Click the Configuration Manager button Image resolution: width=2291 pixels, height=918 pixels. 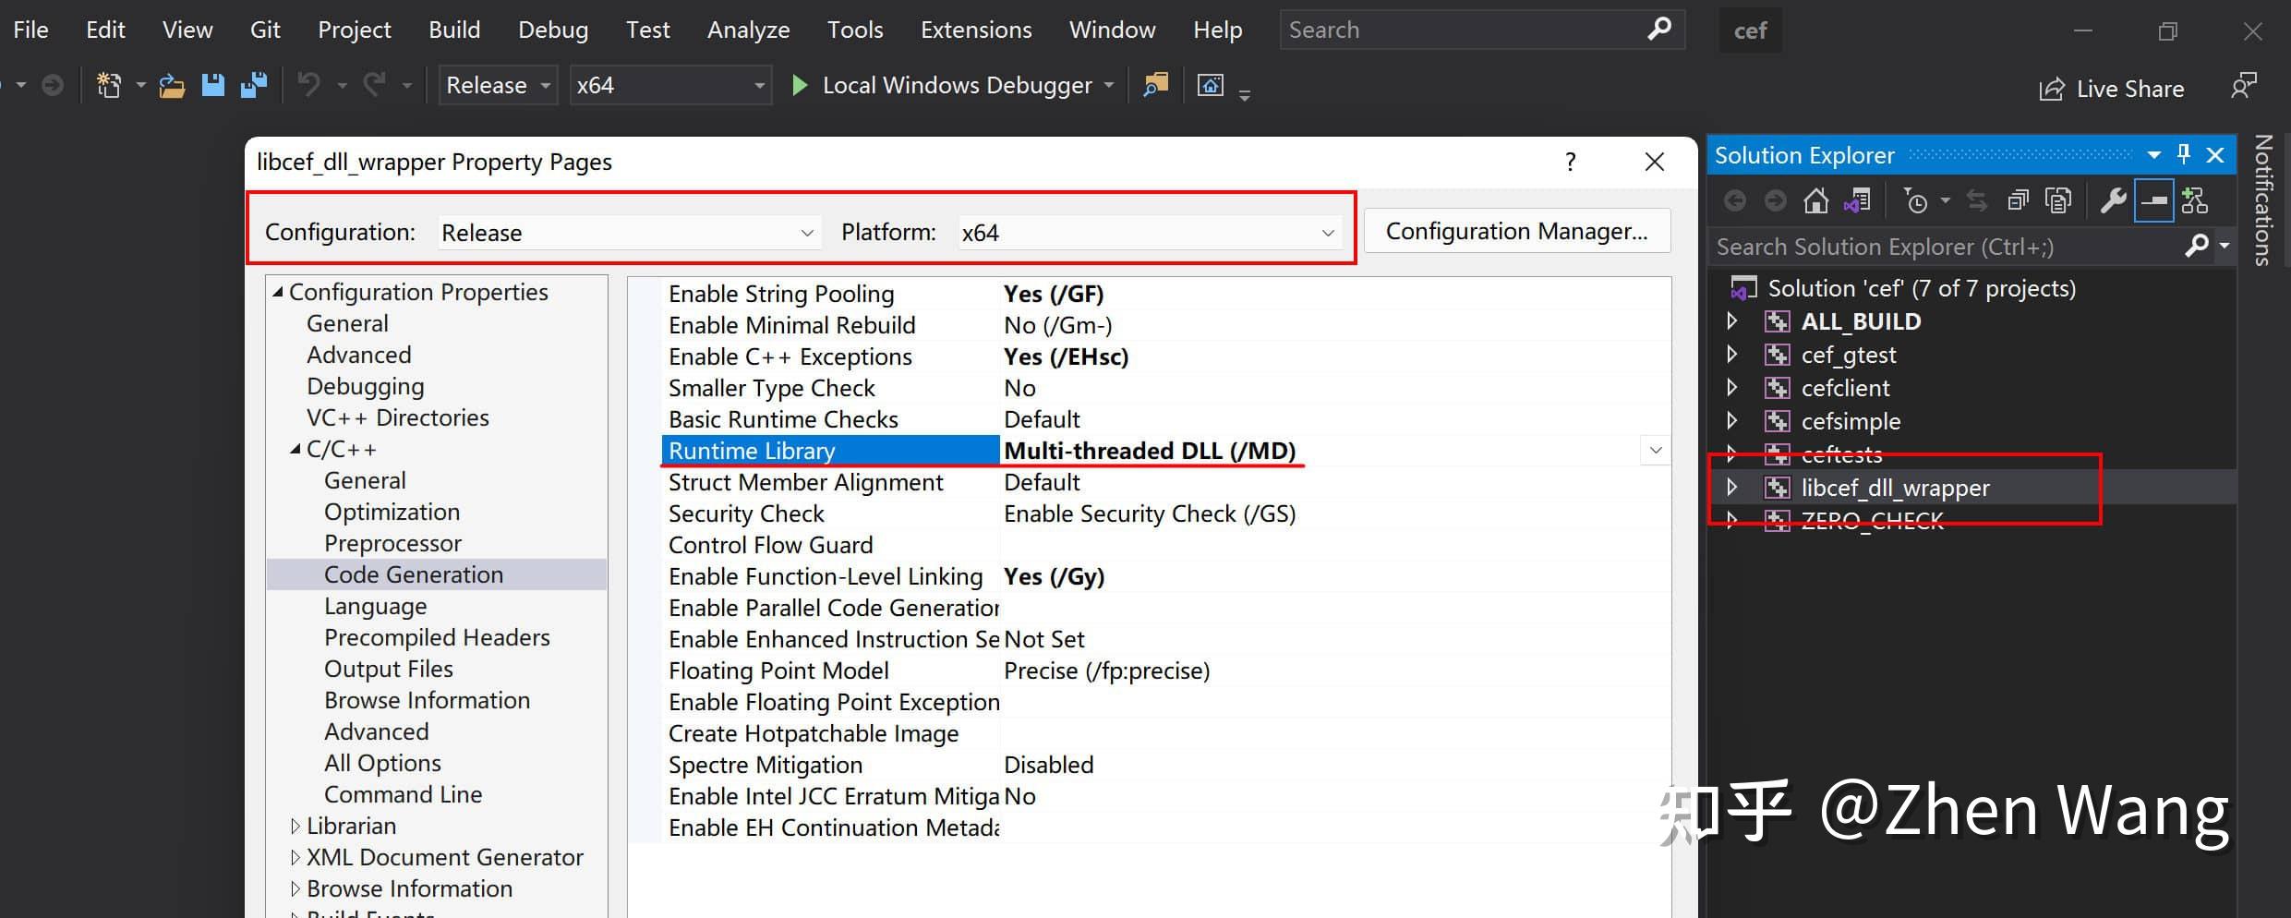coord(1516,232)
